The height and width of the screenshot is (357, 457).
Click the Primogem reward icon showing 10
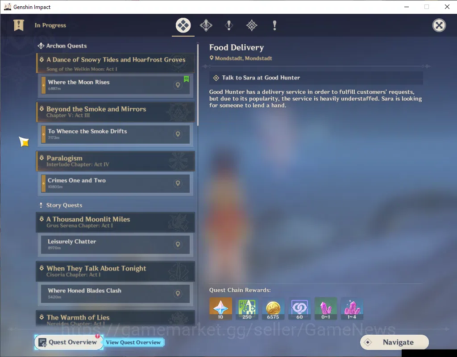(x=220, y=309)
